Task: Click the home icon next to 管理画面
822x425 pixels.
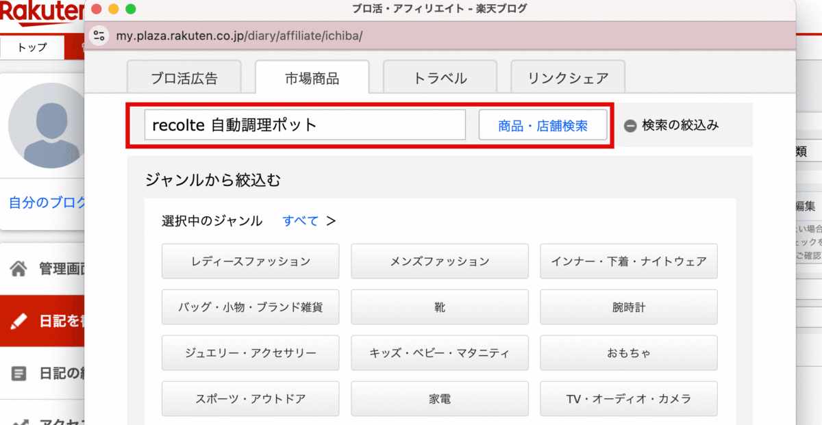Action: point(19,269)
